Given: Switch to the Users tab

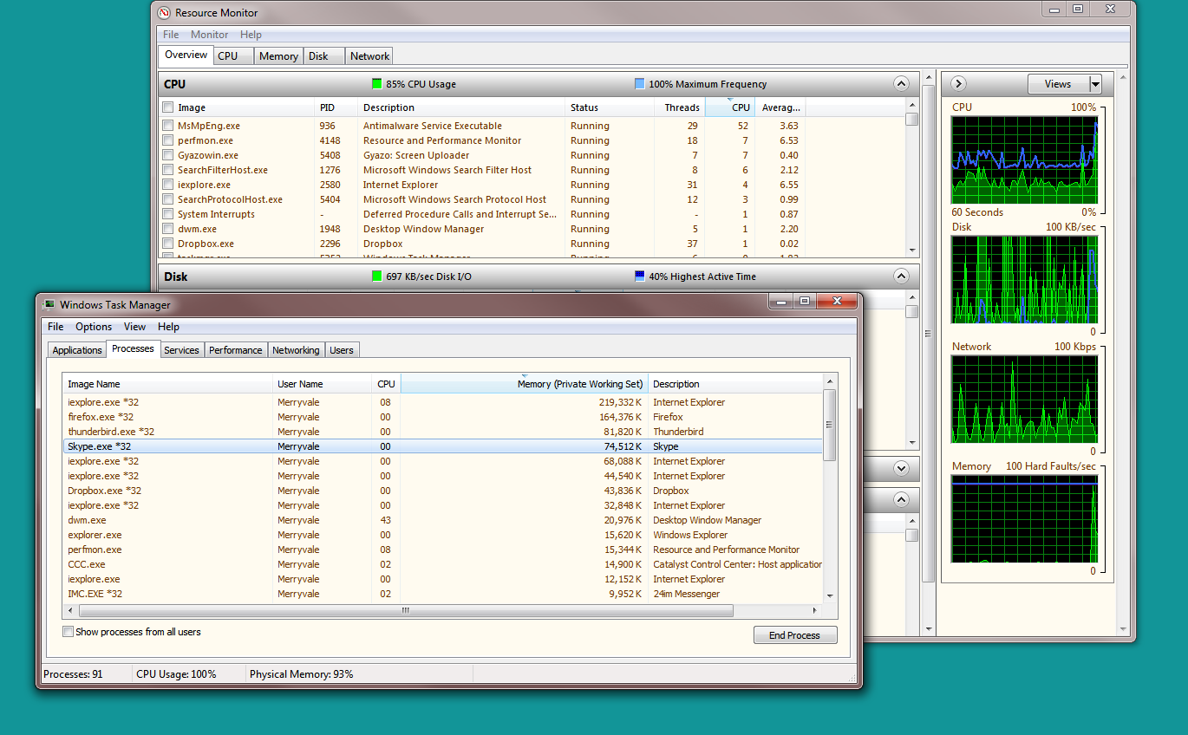Looking at the screenshot, I should click(342, 350).
